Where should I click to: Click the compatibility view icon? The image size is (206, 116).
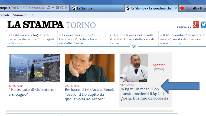click(57, 8)
